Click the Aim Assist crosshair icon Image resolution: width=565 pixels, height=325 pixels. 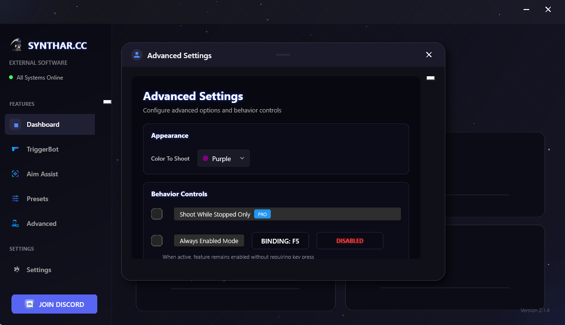[15, 174]
